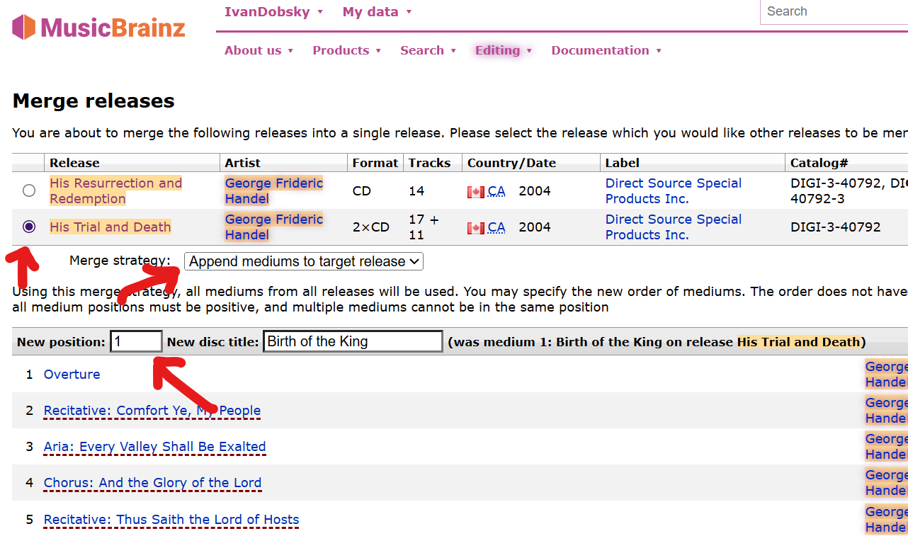
Task: Open Aria: Every Valley Shall Be Exalted
Action: [154, 447]
